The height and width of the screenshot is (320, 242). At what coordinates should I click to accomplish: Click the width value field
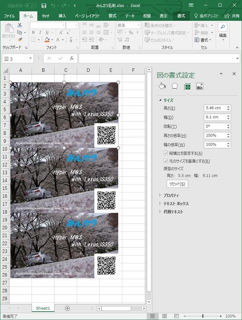tap(215, 117)
